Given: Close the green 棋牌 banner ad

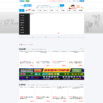Looking at the screenshot, I should tap(84, 73).
